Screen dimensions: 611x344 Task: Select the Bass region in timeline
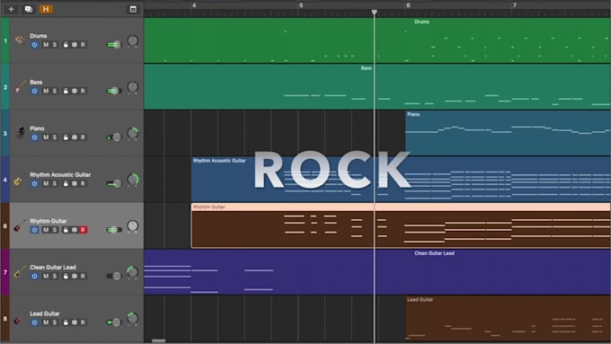[x=376, y=86]
